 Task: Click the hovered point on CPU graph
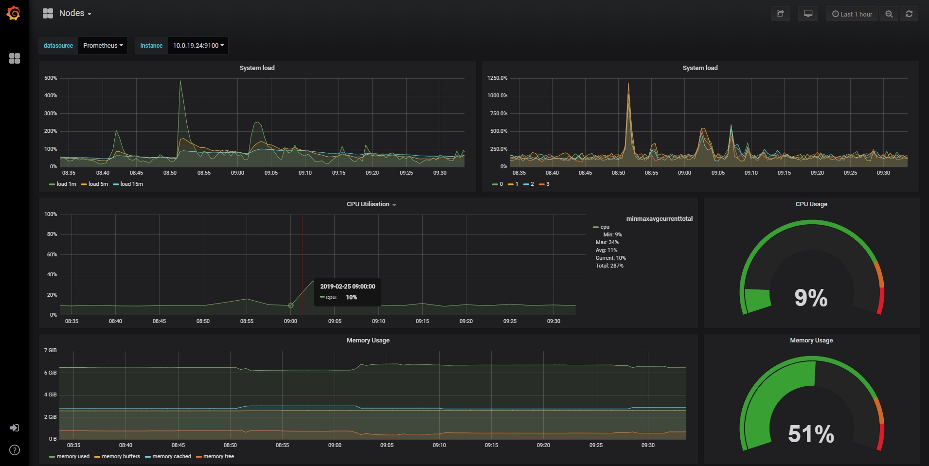[290, 305]
